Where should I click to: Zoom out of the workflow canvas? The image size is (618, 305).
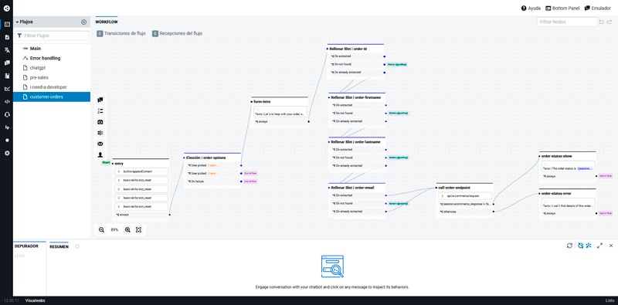click(102, 230)
